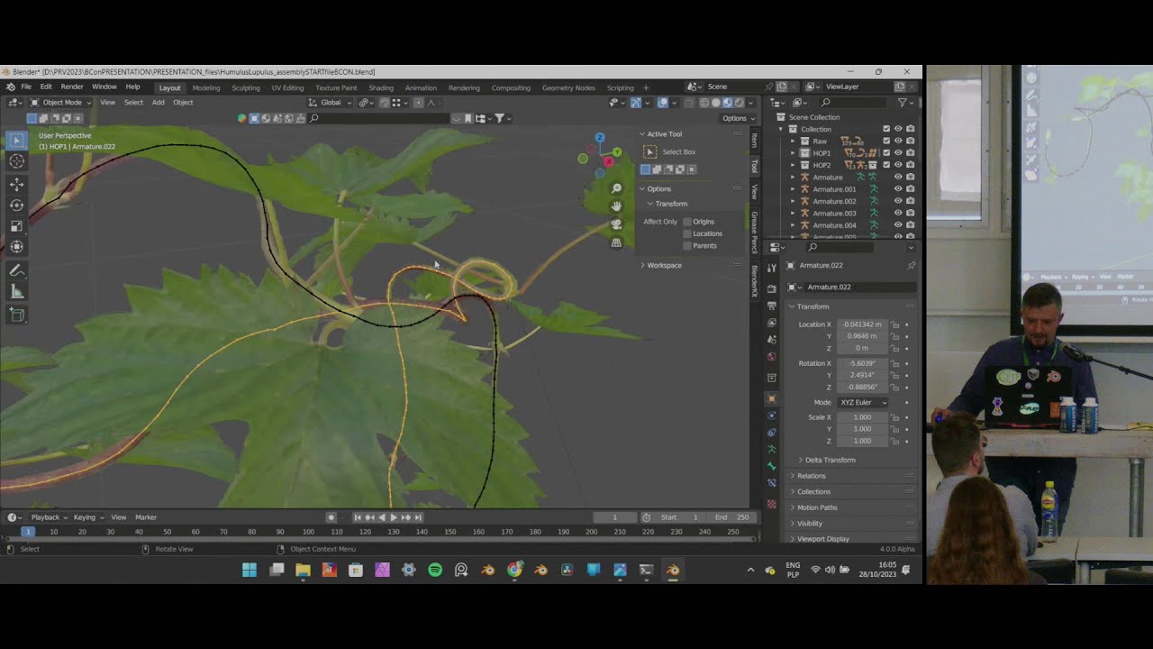Switch to the Shading workspace tab

(x=380, y=88)
